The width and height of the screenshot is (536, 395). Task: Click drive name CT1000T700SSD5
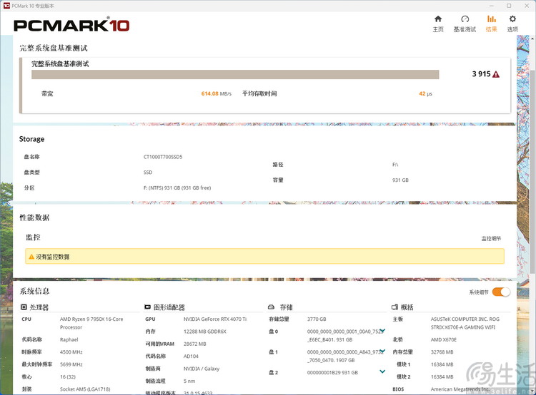[x=163, y=157]
